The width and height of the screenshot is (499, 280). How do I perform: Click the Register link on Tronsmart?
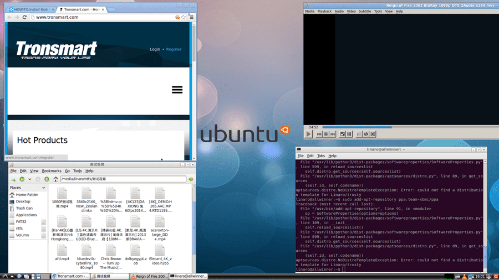(174, 49)
